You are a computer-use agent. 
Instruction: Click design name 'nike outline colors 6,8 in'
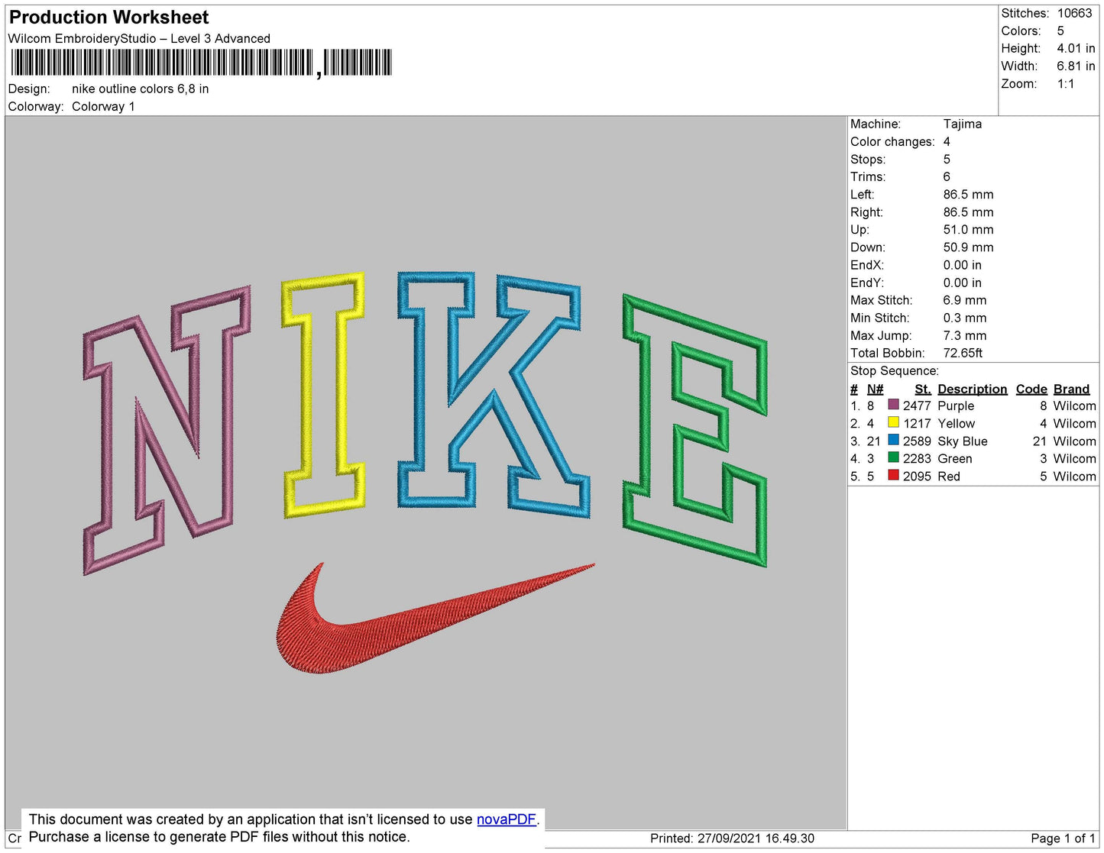coord(141,89)
